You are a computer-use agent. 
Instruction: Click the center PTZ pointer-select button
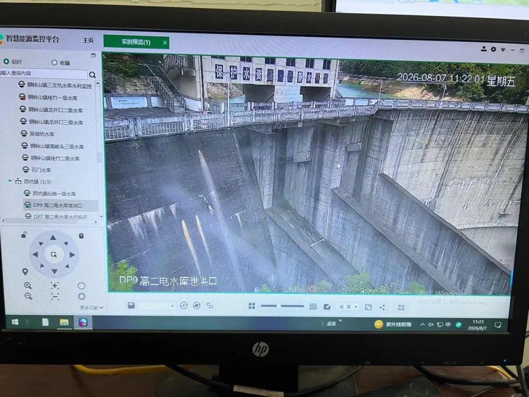point(54,254)
